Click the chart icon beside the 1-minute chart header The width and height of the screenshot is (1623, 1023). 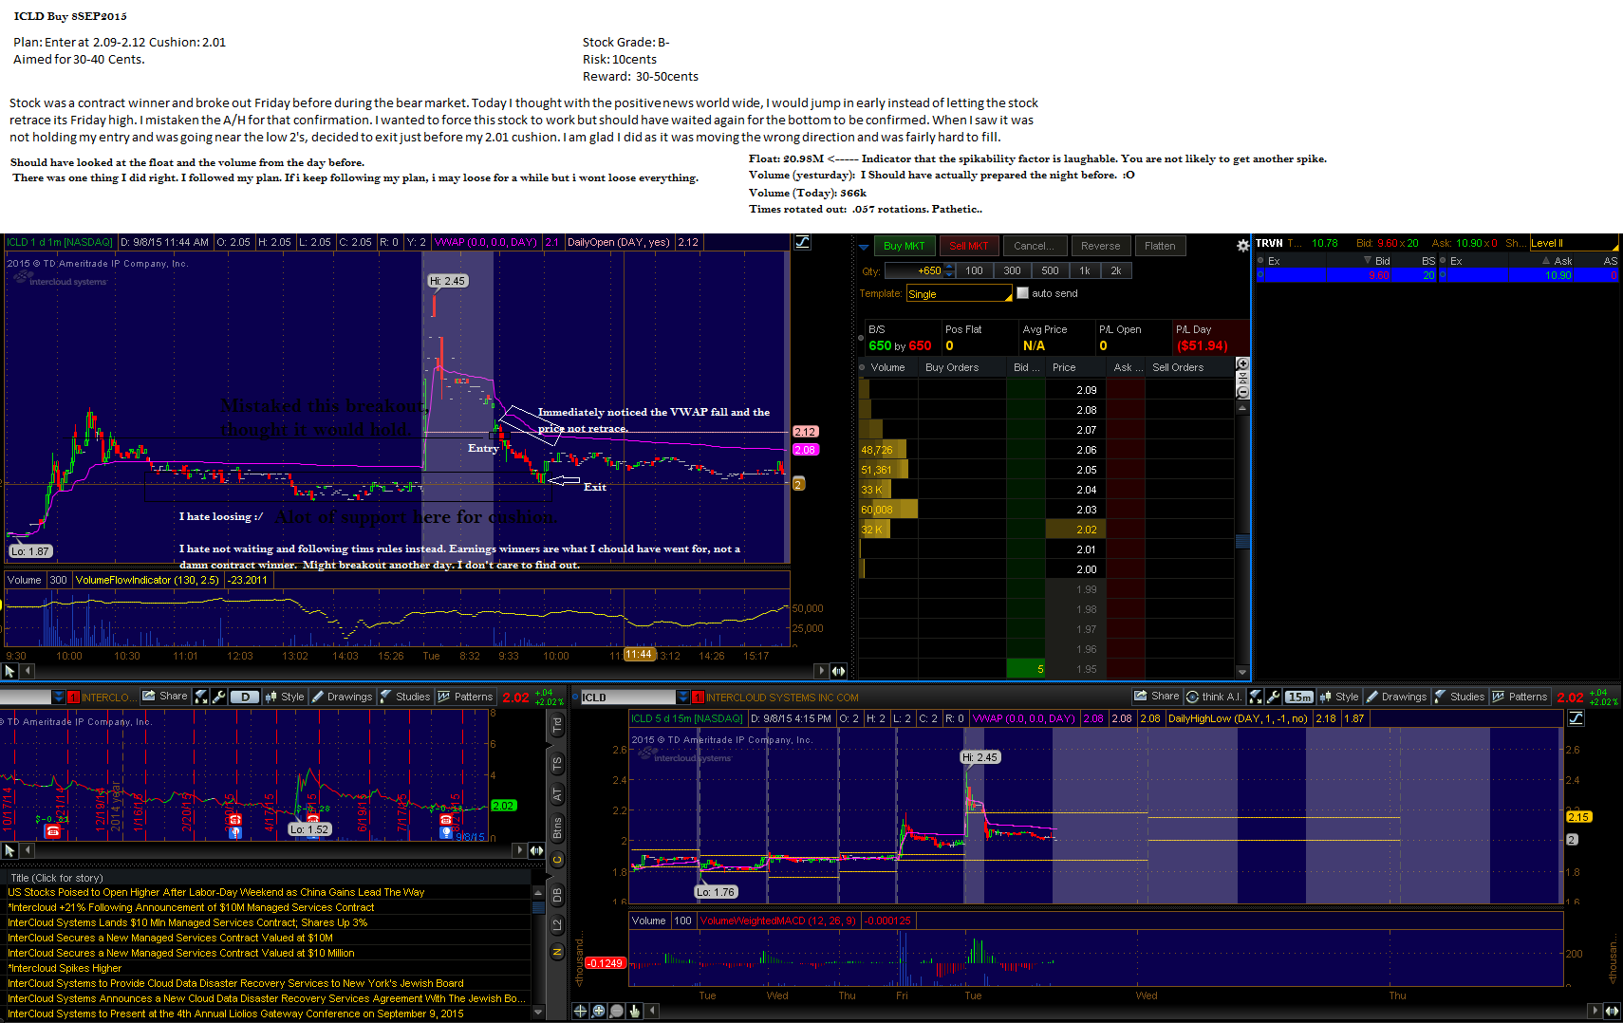coord(802,242)
